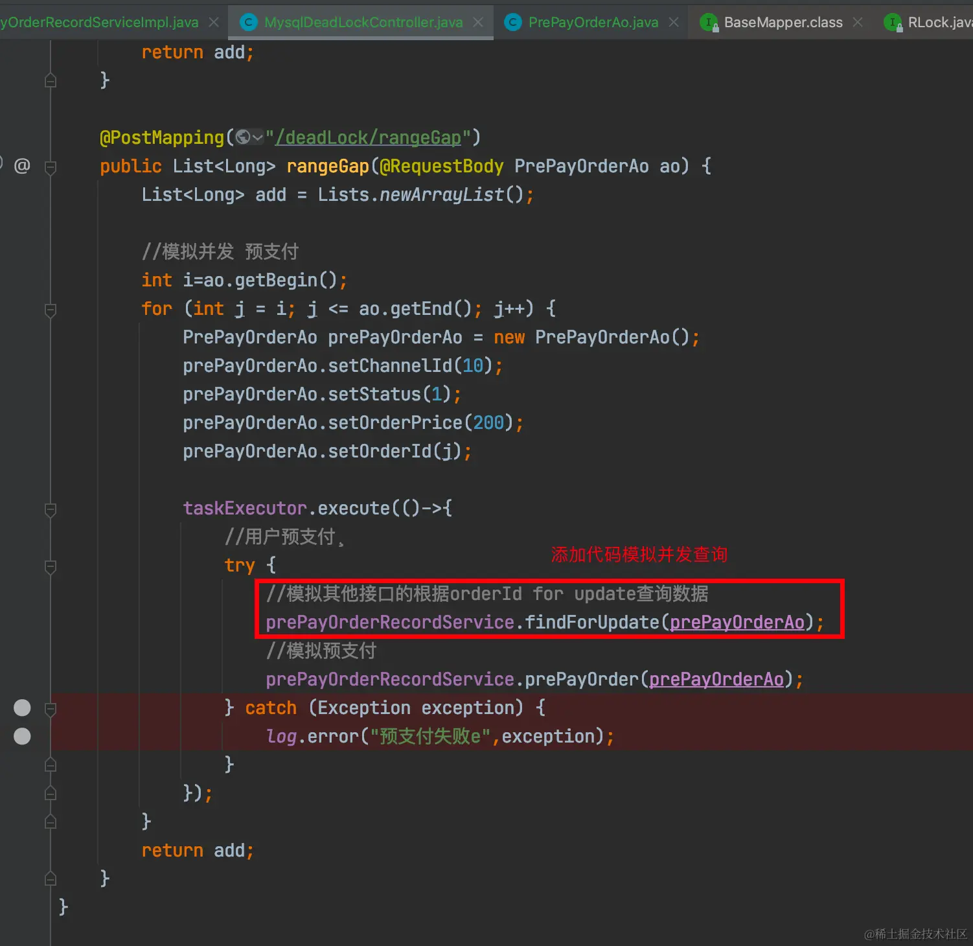The image size is (973, 946).
Task: Click prePayOrderAo argument in prePayOrder call
Action: point(716,679)
